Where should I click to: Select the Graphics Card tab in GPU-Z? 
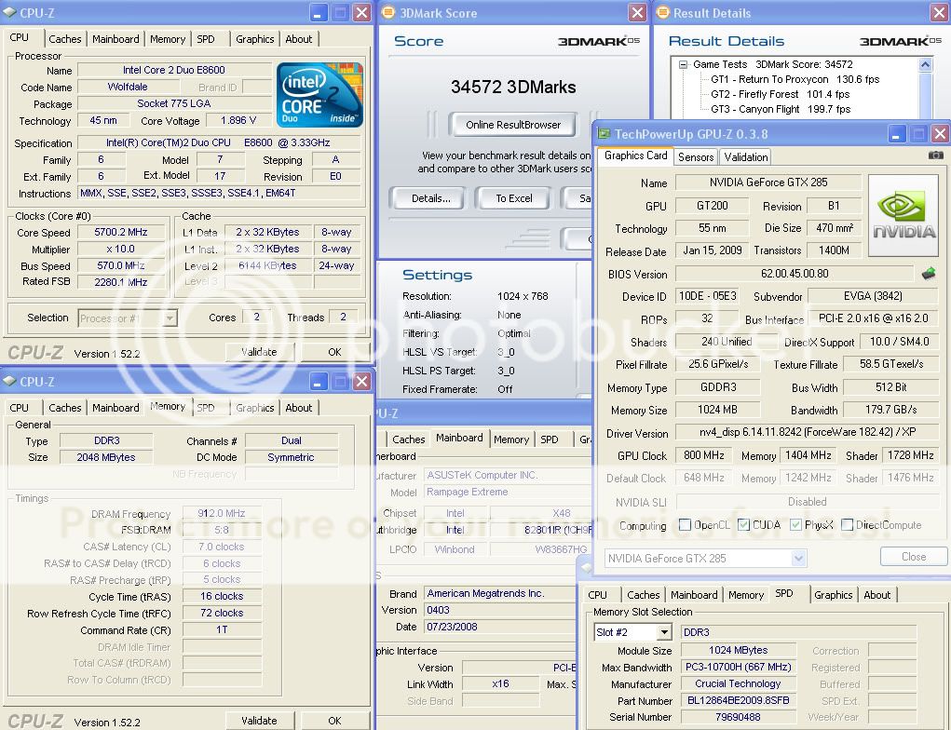pos(635,155)
